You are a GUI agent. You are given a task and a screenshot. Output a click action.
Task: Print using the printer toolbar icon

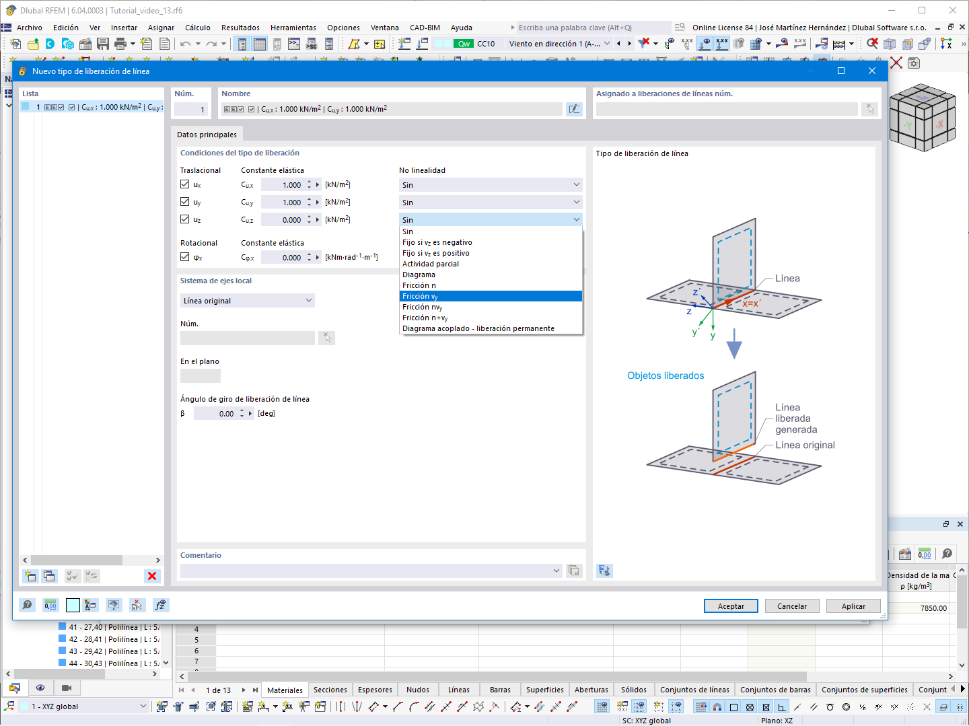pos(120,44)
